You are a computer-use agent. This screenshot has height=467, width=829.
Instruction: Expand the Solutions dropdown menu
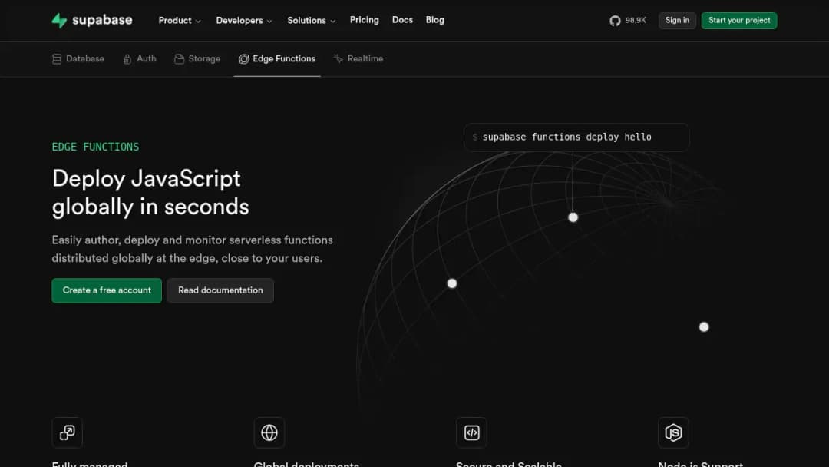tap(312, 21)
